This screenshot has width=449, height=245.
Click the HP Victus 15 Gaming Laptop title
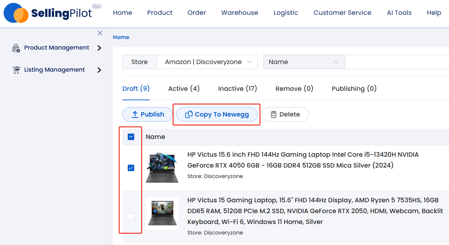click(315, 211)
